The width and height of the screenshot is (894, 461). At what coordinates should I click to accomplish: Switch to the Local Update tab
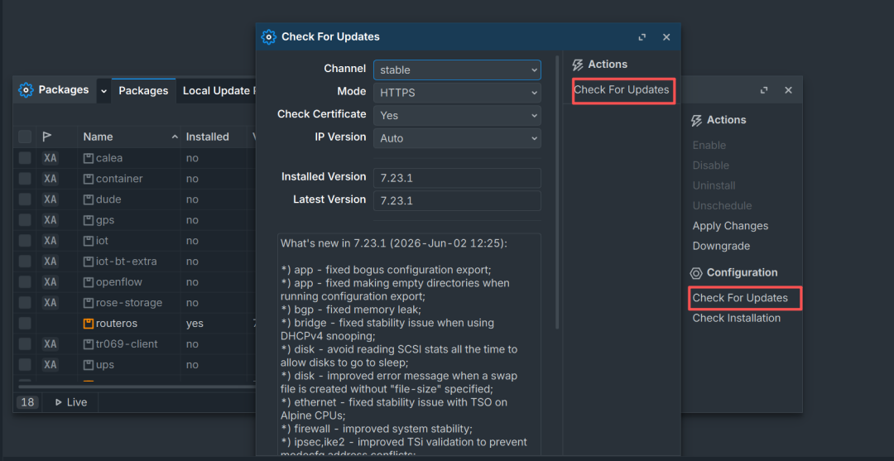(x=216, y=90)
